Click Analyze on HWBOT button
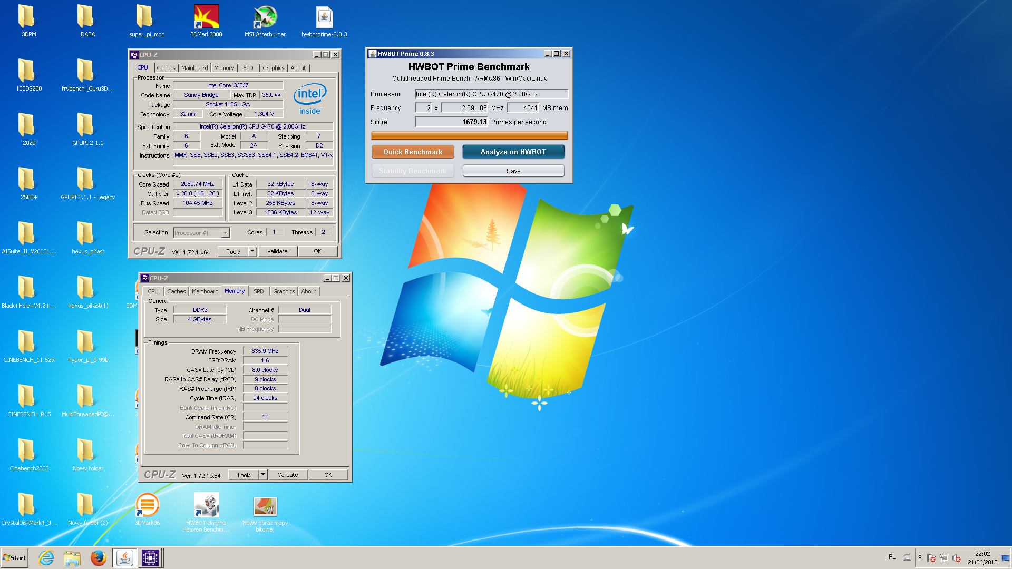 pyautogui.click(x=513, y=152)
